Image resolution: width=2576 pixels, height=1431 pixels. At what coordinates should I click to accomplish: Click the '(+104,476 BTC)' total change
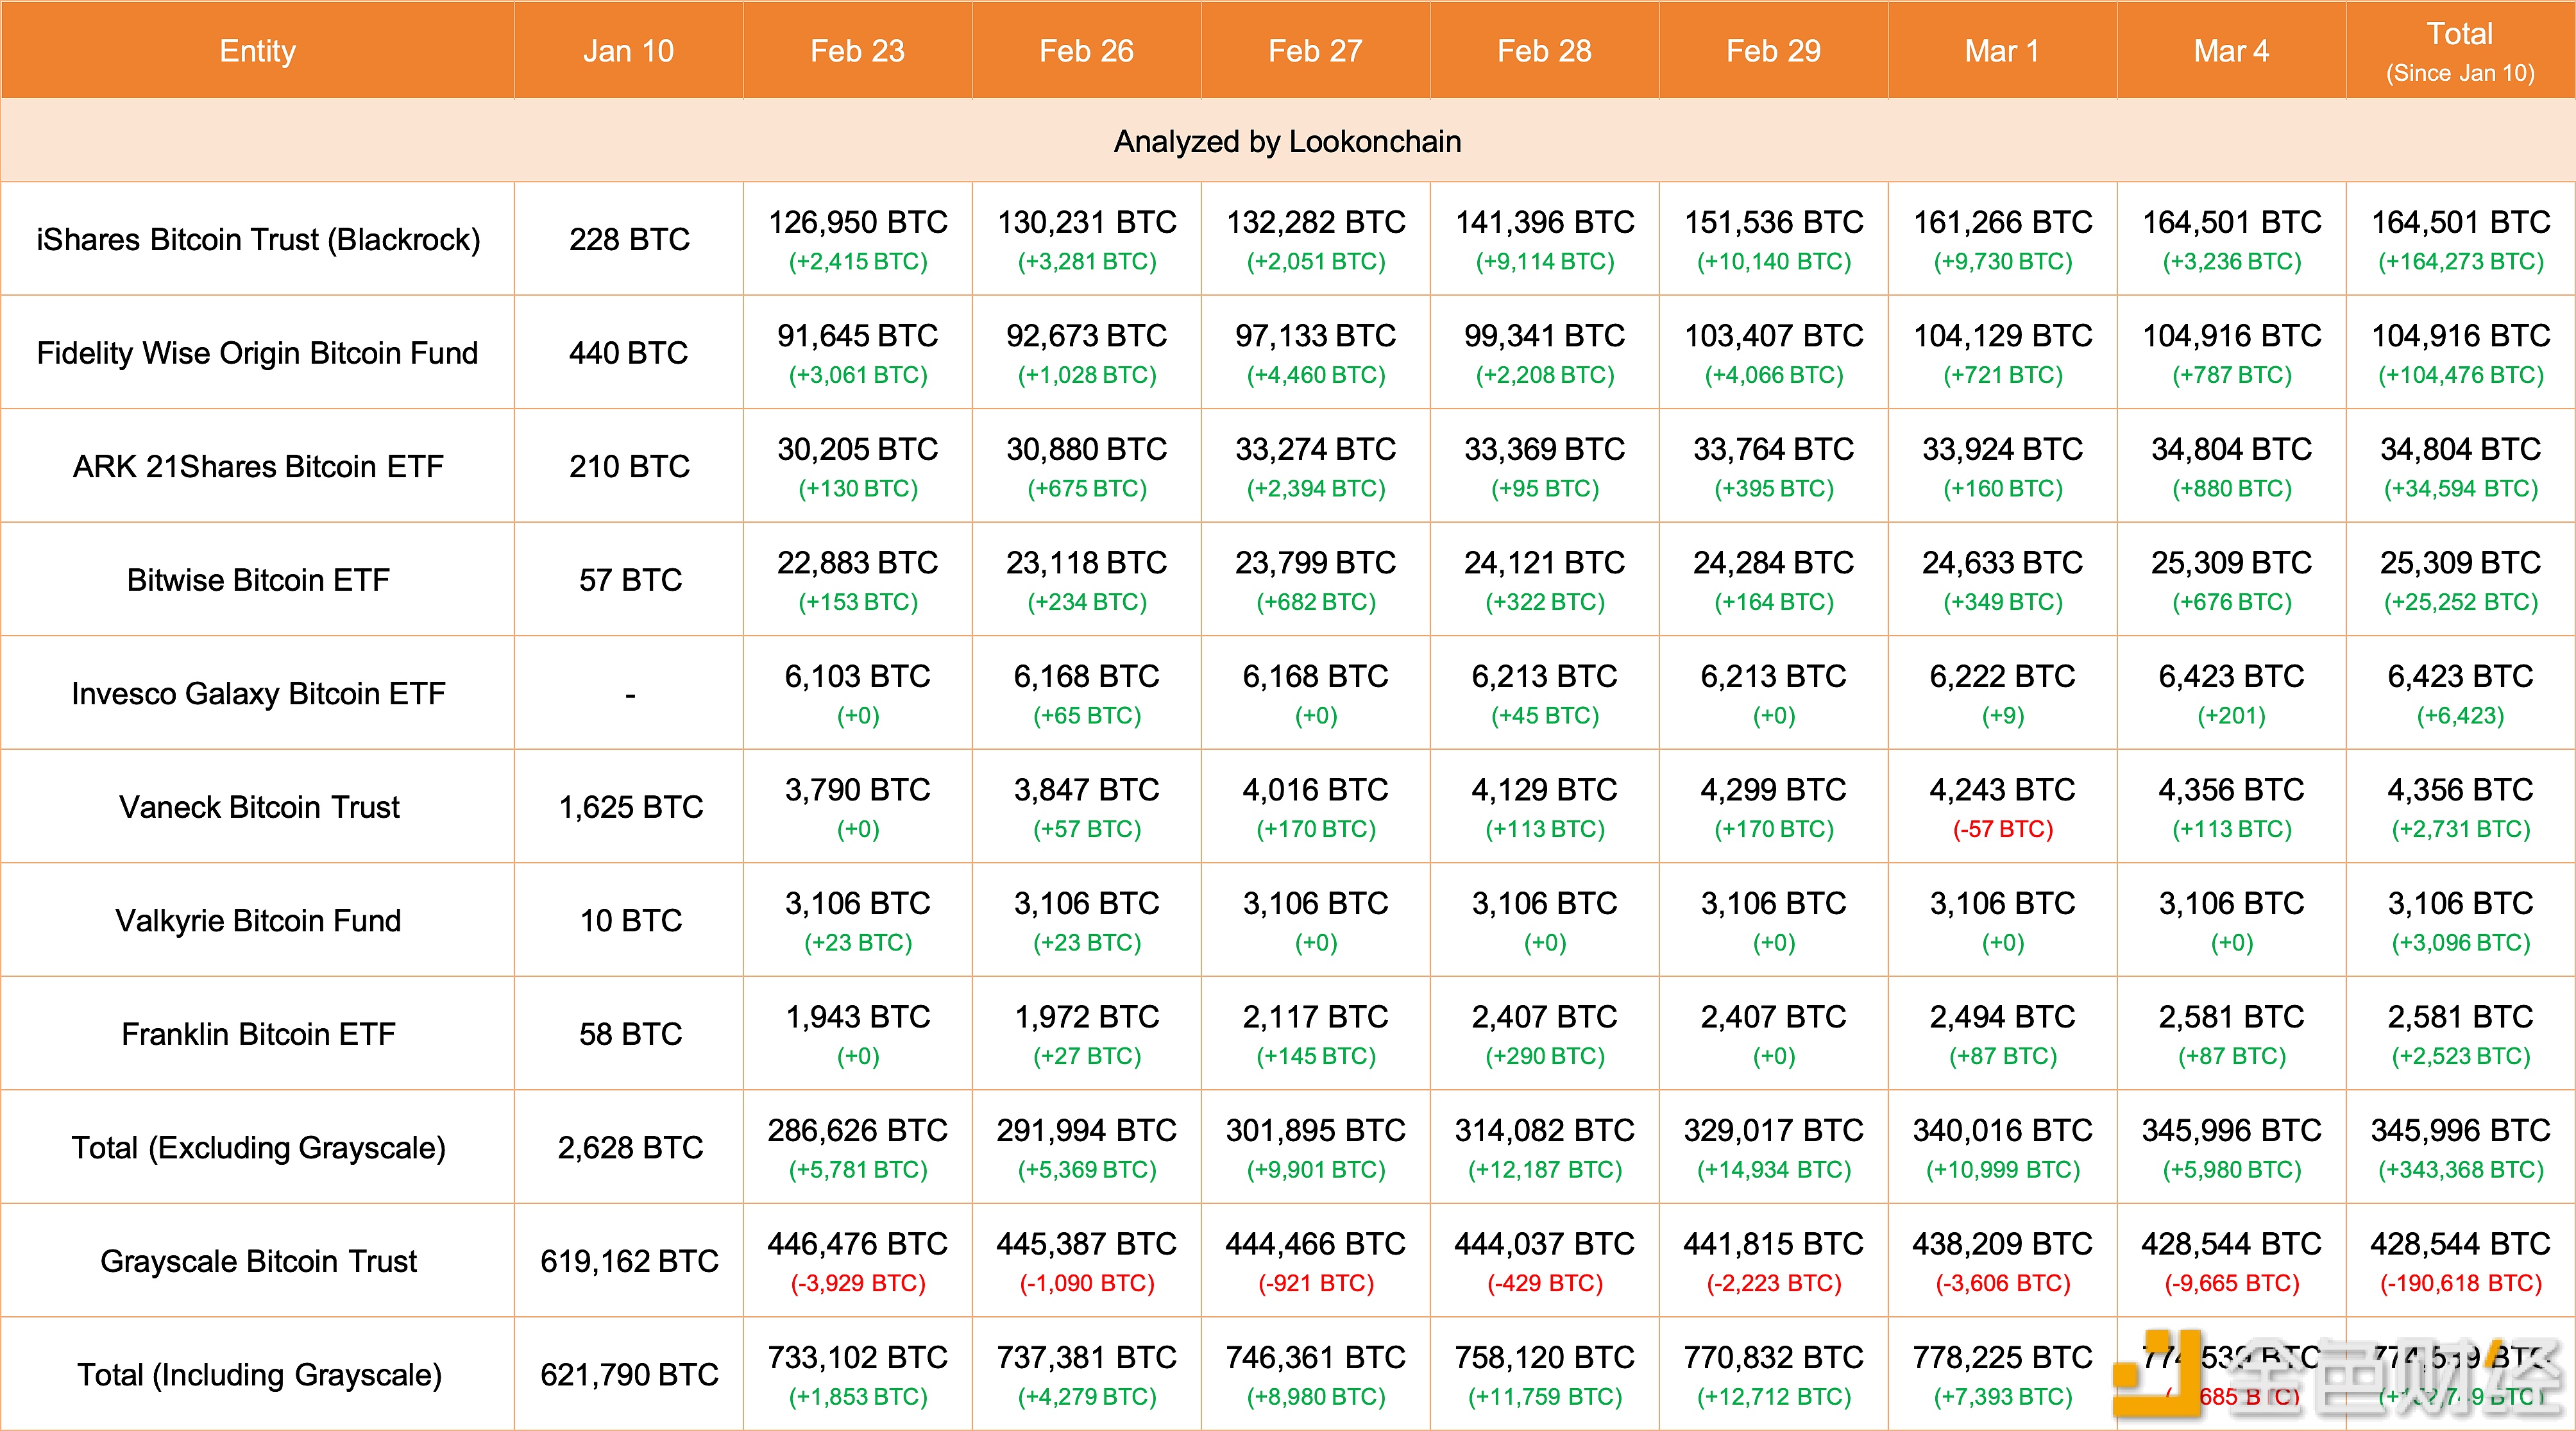coord(2460,375)
